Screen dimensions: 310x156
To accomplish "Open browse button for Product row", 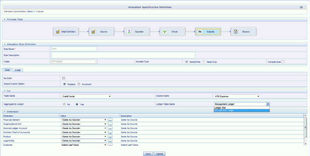I will point(110,136).
